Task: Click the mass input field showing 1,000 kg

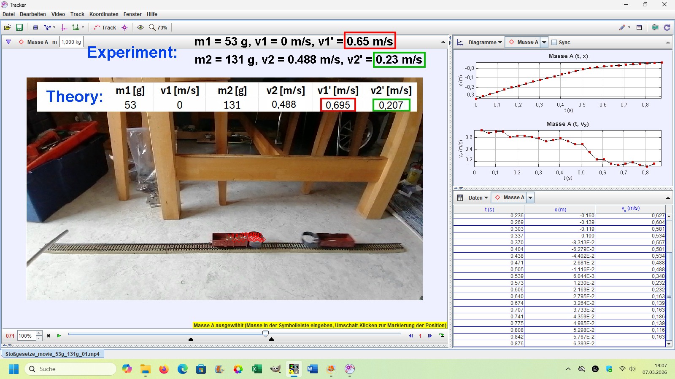Action: [x=71, y=42]
